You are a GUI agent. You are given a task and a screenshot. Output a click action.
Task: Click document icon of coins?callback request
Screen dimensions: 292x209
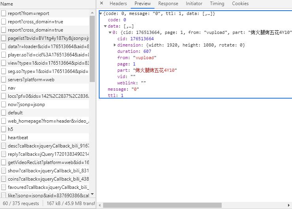click(x=4, y=179)
